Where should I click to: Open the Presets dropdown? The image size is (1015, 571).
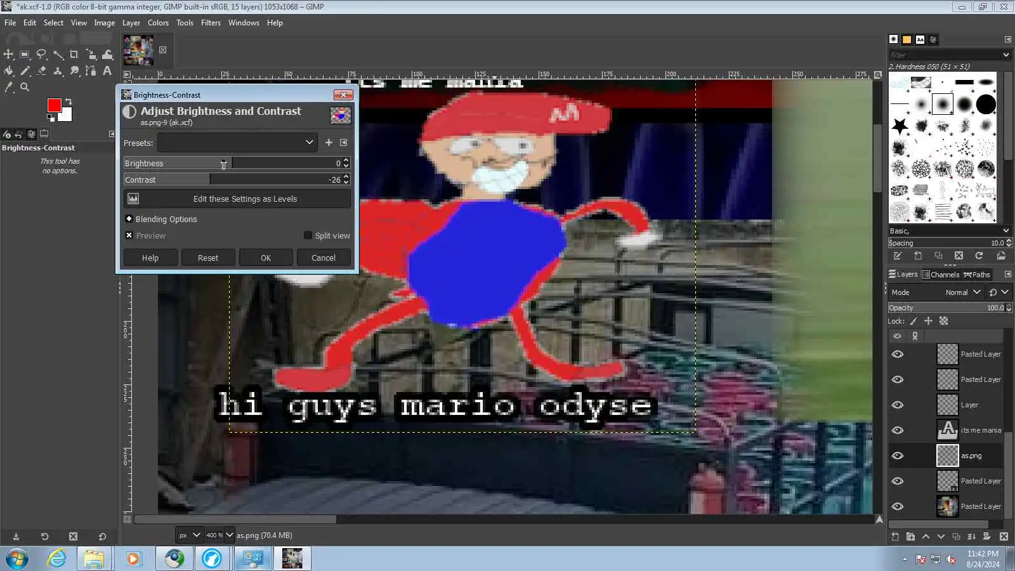[237, 143]
